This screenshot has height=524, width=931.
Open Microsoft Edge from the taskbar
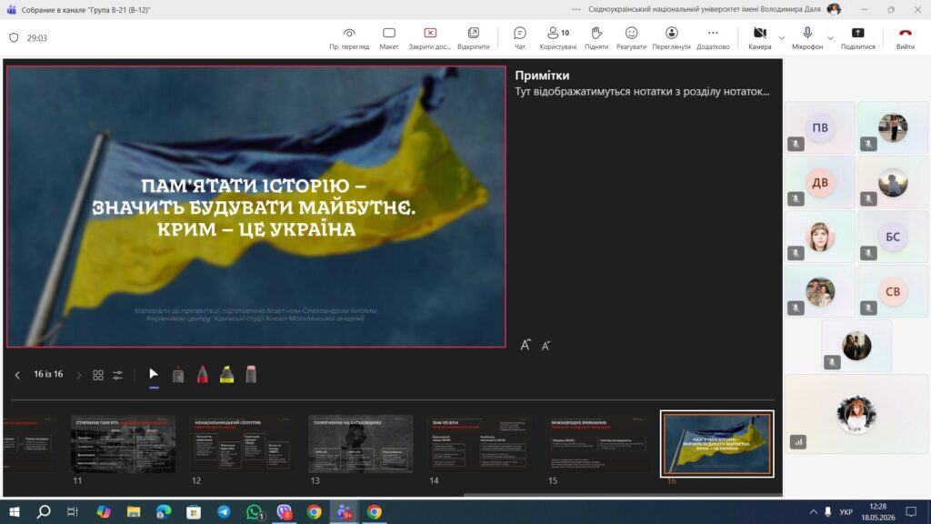(x=164, y=511)
